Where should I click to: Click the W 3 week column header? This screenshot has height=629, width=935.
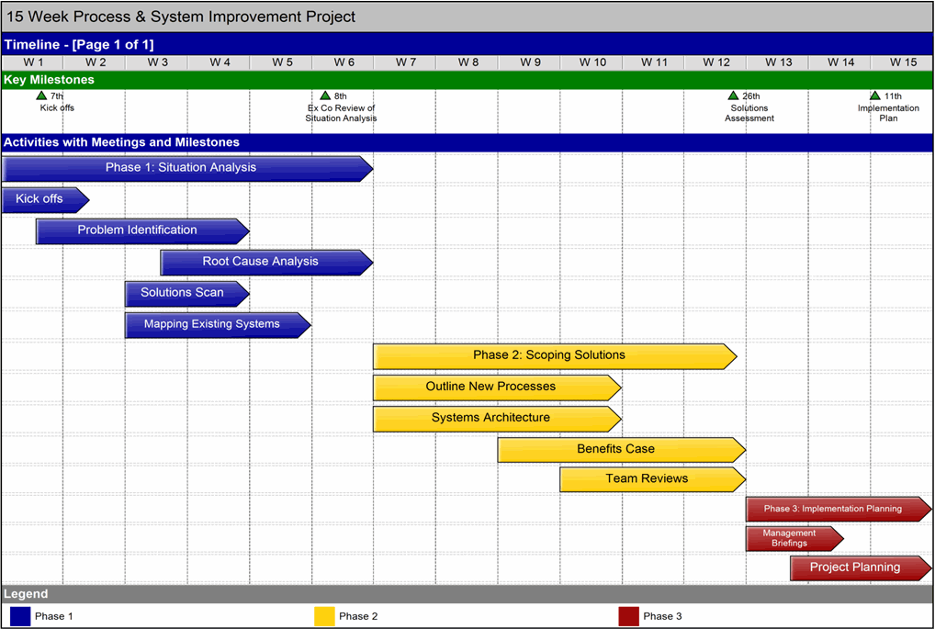[157, 62]
